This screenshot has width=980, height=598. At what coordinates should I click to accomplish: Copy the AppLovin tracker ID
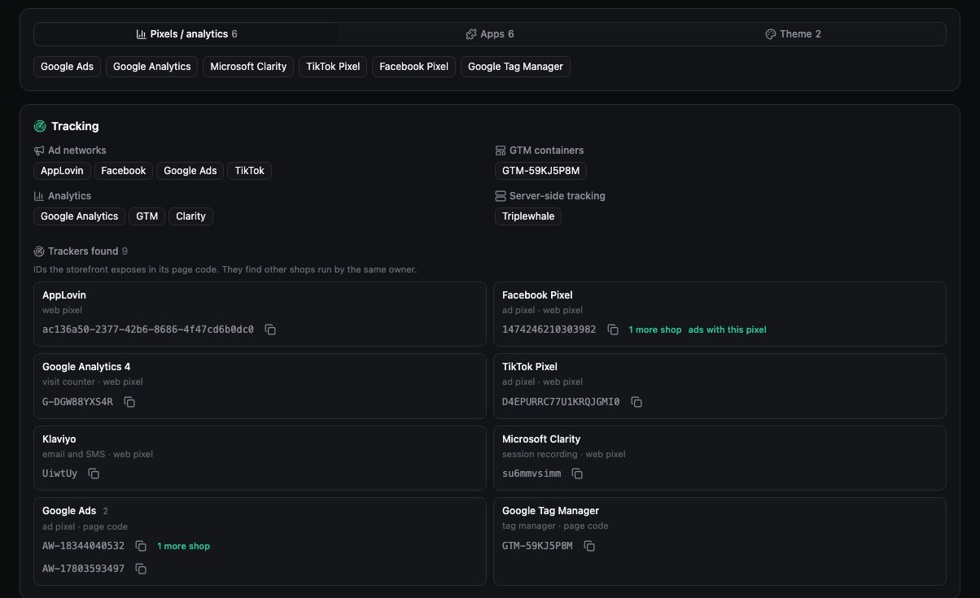tap(270, 330)
